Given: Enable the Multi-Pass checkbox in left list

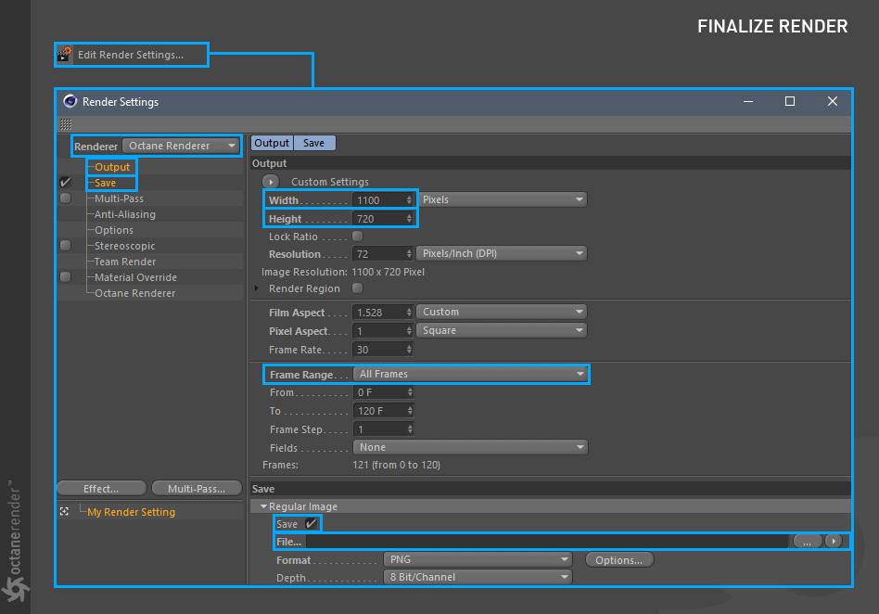Looking at the screenshot, I should [66, 198].
